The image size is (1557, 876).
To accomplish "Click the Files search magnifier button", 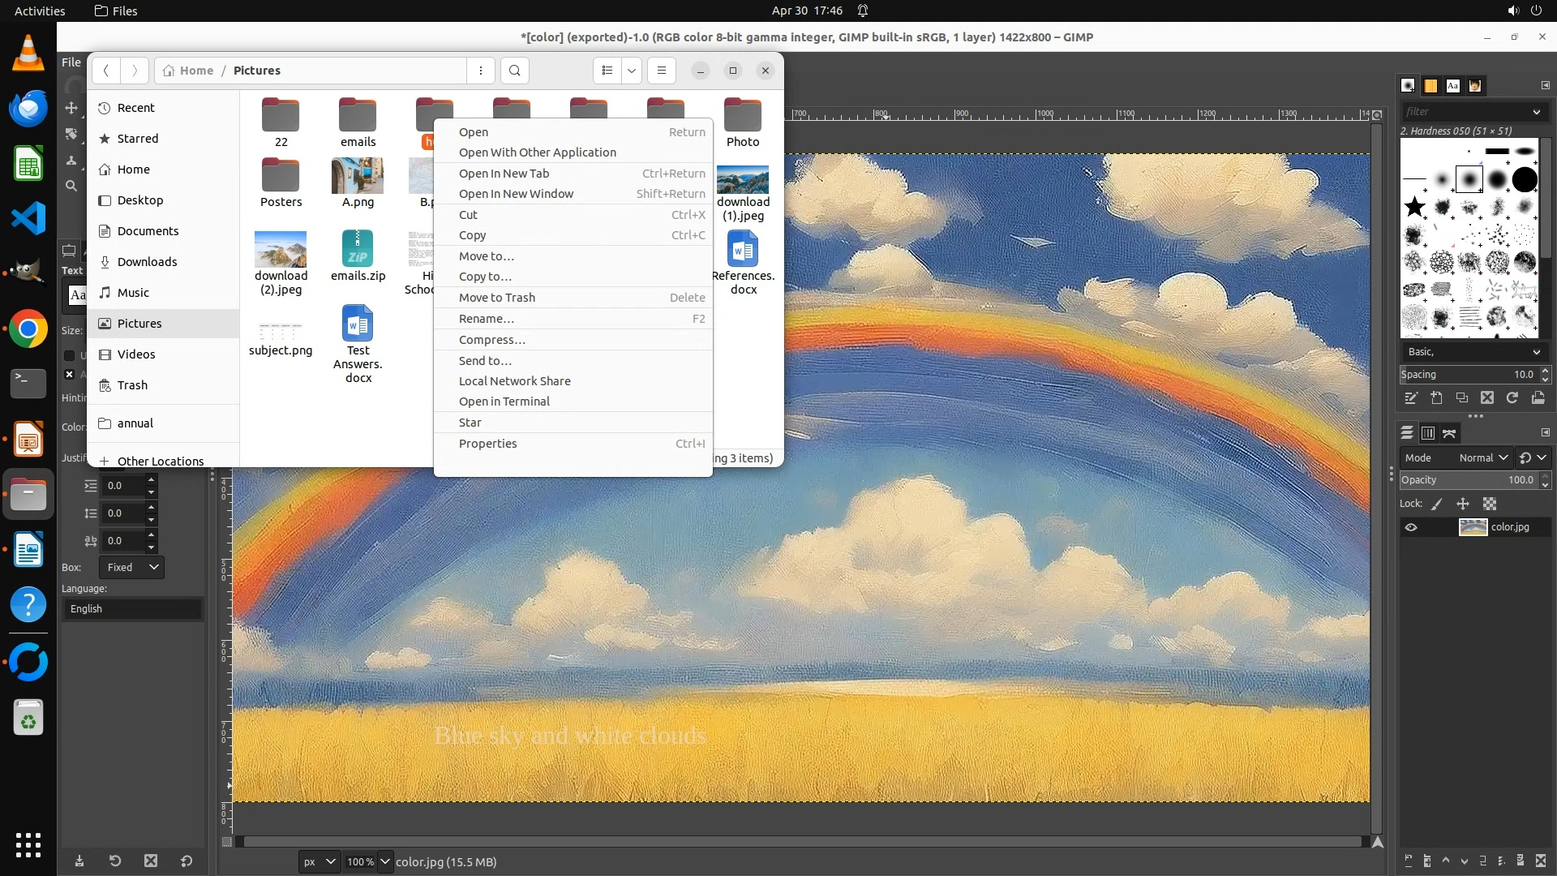I will pos(514,71).
